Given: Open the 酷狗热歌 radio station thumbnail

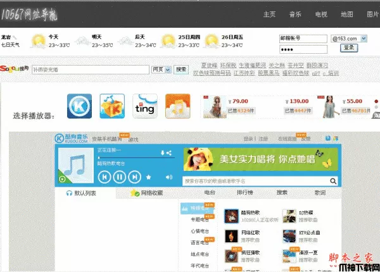Looking at the screenshot, I should tap(231, 216).
